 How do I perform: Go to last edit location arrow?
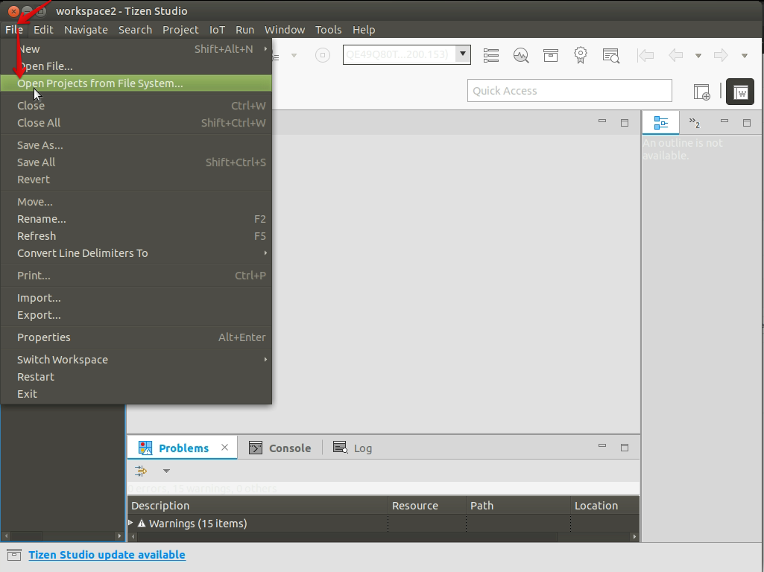645,56
